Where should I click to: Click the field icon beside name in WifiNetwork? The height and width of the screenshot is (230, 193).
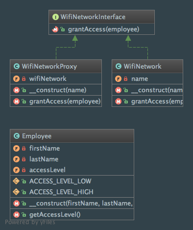tap(118, 79)
